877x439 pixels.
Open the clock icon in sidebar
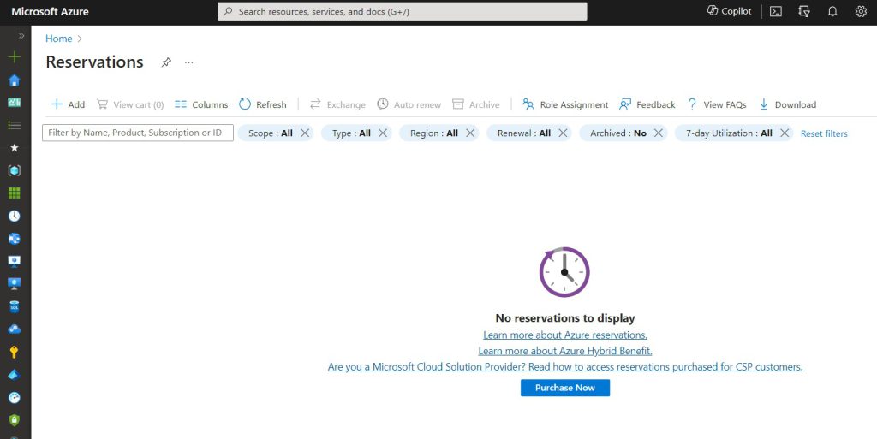[15, 217]
